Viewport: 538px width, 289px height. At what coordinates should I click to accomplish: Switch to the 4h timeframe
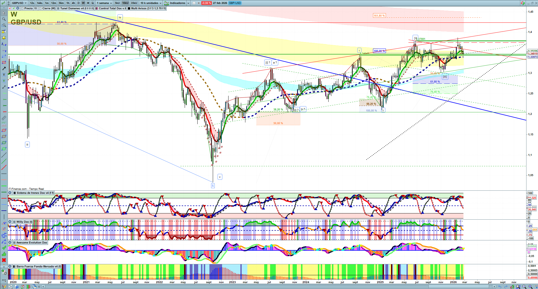73,3
